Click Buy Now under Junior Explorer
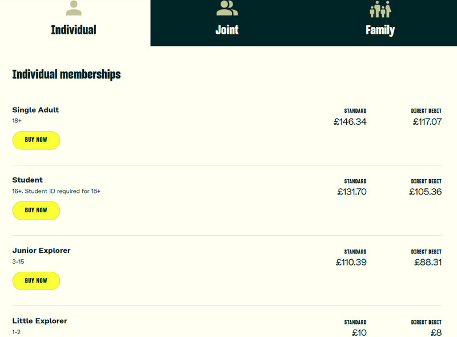The width and height of the screenshot is (457, 337). [x=36, y=281]
